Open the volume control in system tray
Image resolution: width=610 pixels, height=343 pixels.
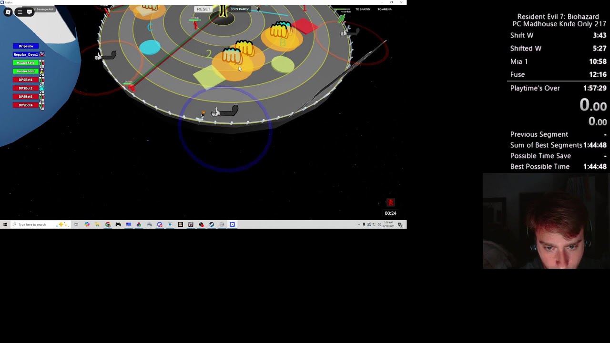pyautogui.click(x=379, y=224)
